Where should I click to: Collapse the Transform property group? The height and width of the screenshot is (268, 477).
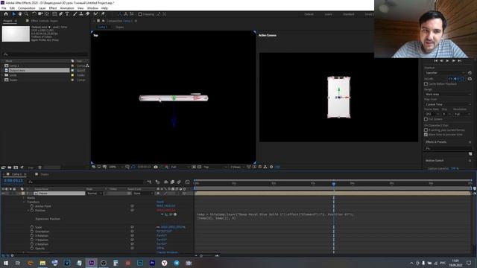tap(24, 202)
